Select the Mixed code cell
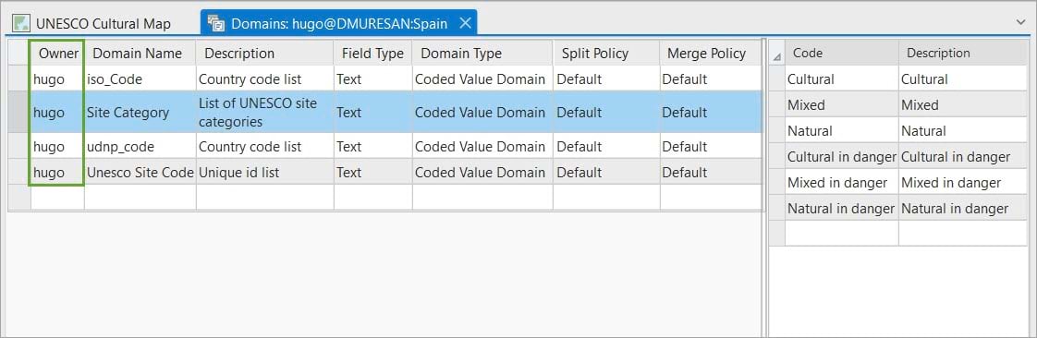The image size is (1037, 338). click(x=841, y=104)
